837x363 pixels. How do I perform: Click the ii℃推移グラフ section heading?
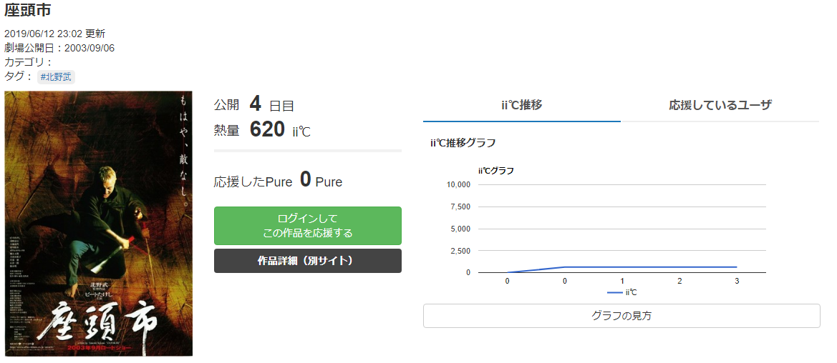point(463,143)
